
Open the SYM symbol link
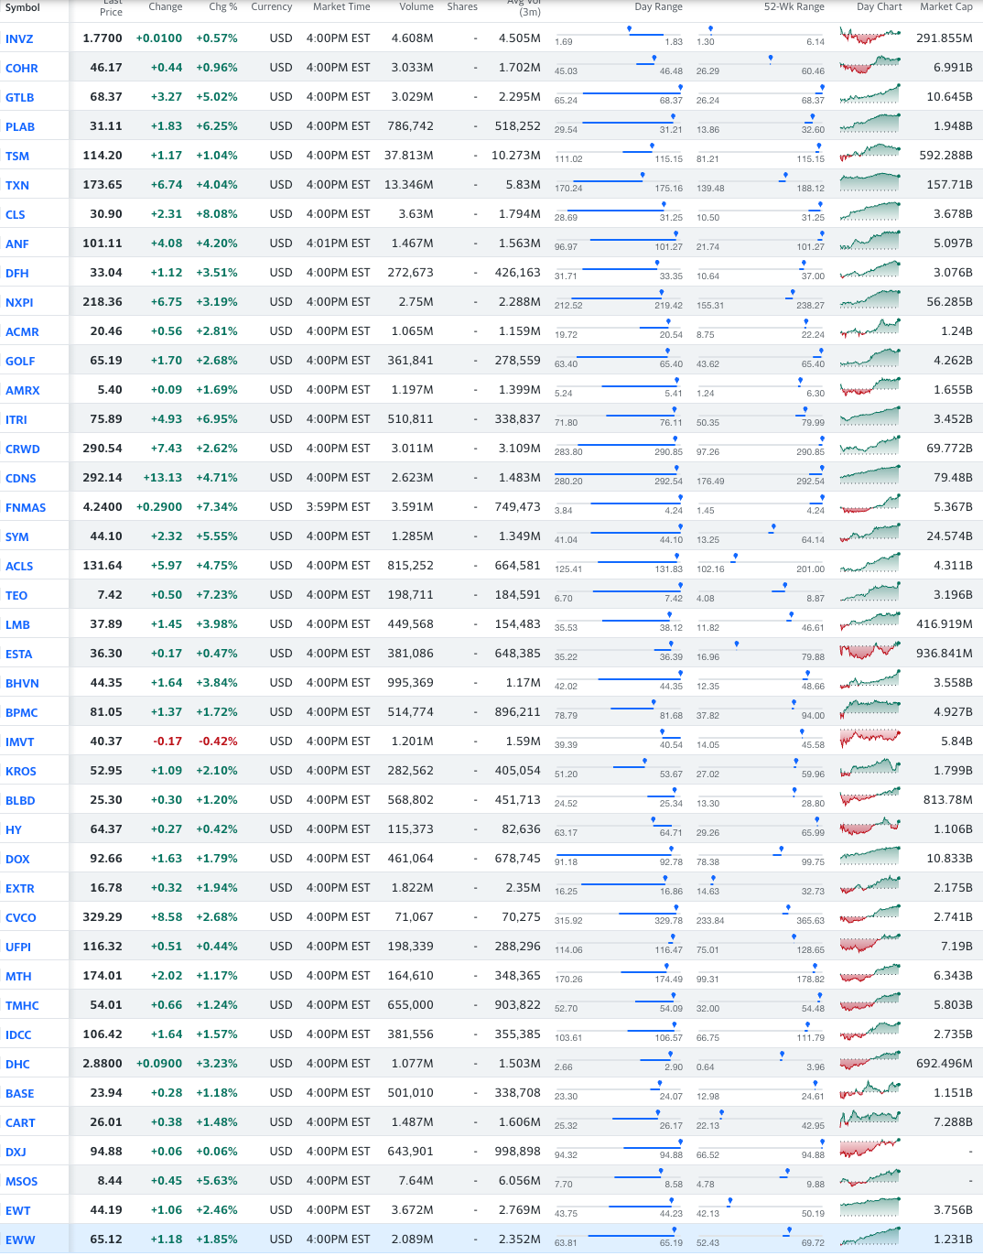point(17,537)
